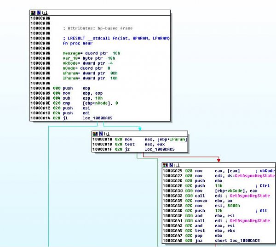
Task: Click the N icon on the 1000CA1A node
Action: click(x=101, y=134)
